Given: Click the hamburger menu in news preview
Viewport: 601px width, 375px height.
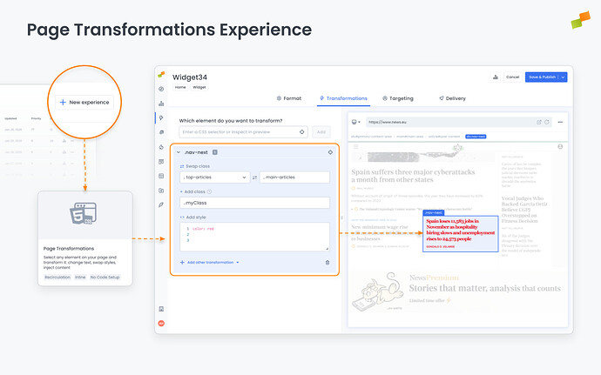Looking at the screenshot, I should (x=355, y=147).
